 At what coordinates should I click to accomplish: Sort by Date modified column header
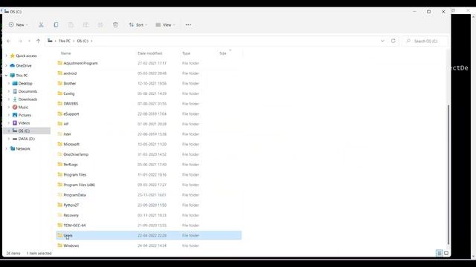150,53
